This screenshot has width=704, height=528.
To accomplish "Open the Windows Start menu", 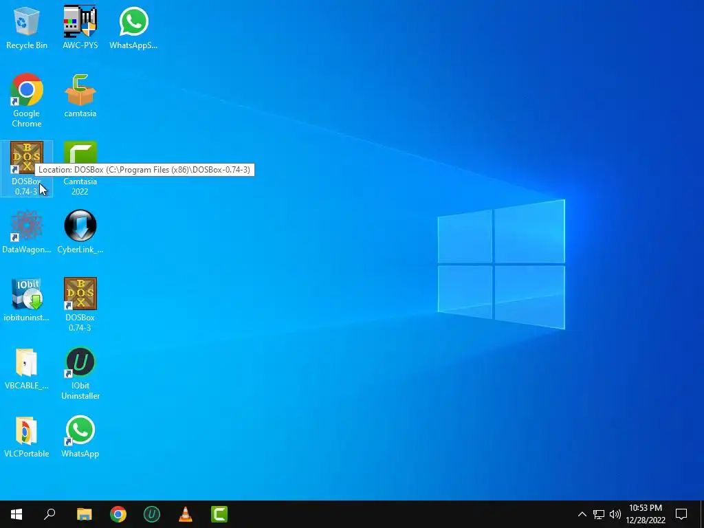I will (16, 514).
